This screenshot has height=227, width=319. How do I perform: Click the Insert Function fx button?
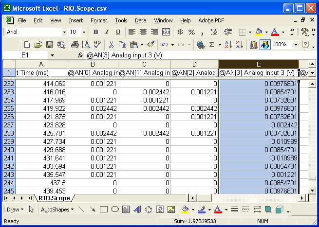click(80, 55)
